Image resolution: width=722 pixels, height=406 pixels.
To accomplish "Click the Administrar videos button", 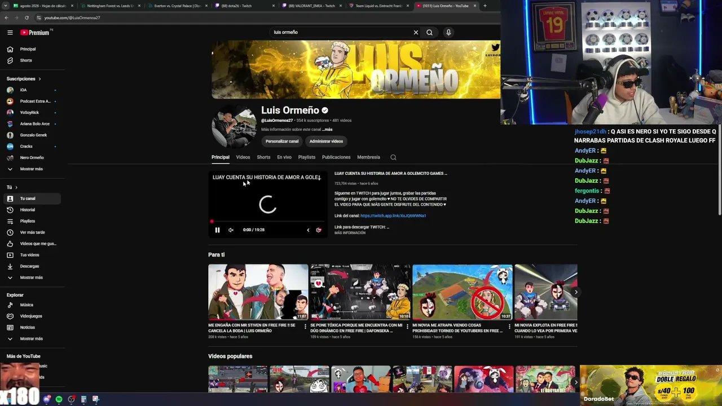I will tap(326, 142).
